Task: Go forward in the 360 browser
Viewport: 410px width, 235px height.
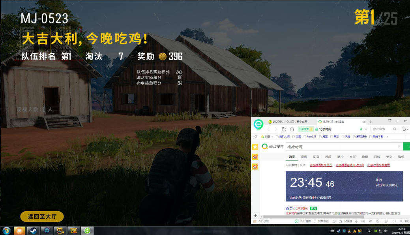Action: pos(276,129)
